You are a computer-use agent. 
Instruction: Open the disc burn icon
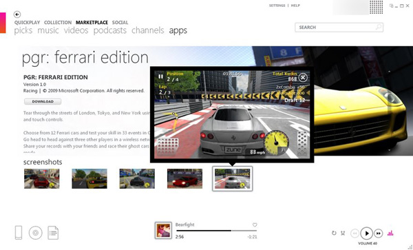[x=36, y=233]
